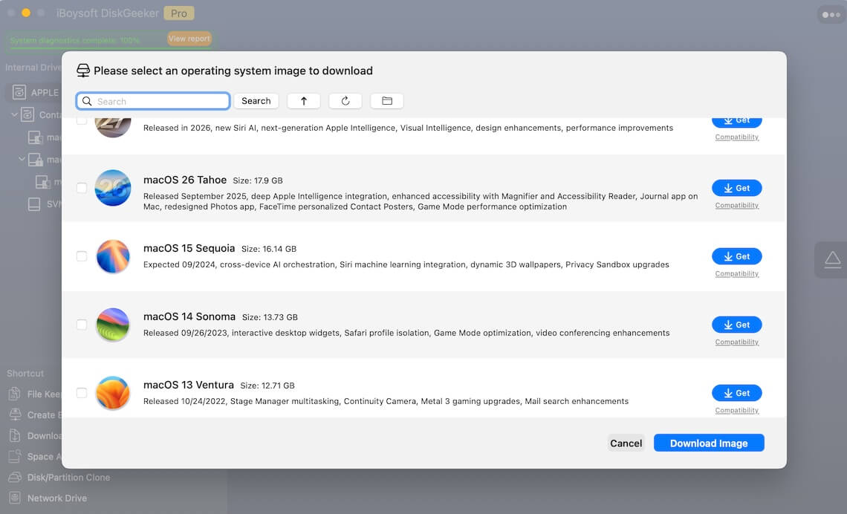Image resolution: width=847 pixels, height=514 pixels.
Task: Get the macOS 14 Sonoma image
Action: [x=737, y=325]
